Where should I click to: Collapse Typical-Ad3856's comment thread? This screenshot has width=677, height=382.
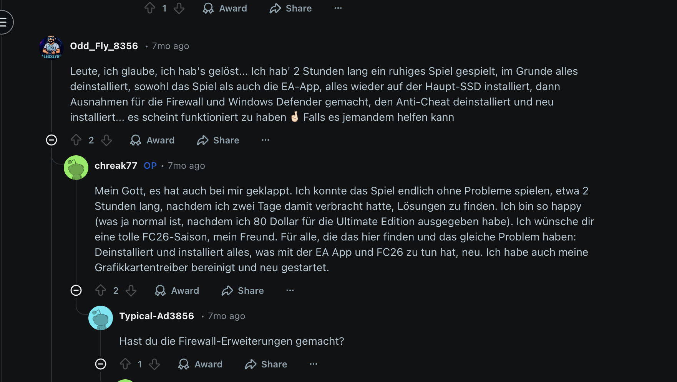pos(101,364)
